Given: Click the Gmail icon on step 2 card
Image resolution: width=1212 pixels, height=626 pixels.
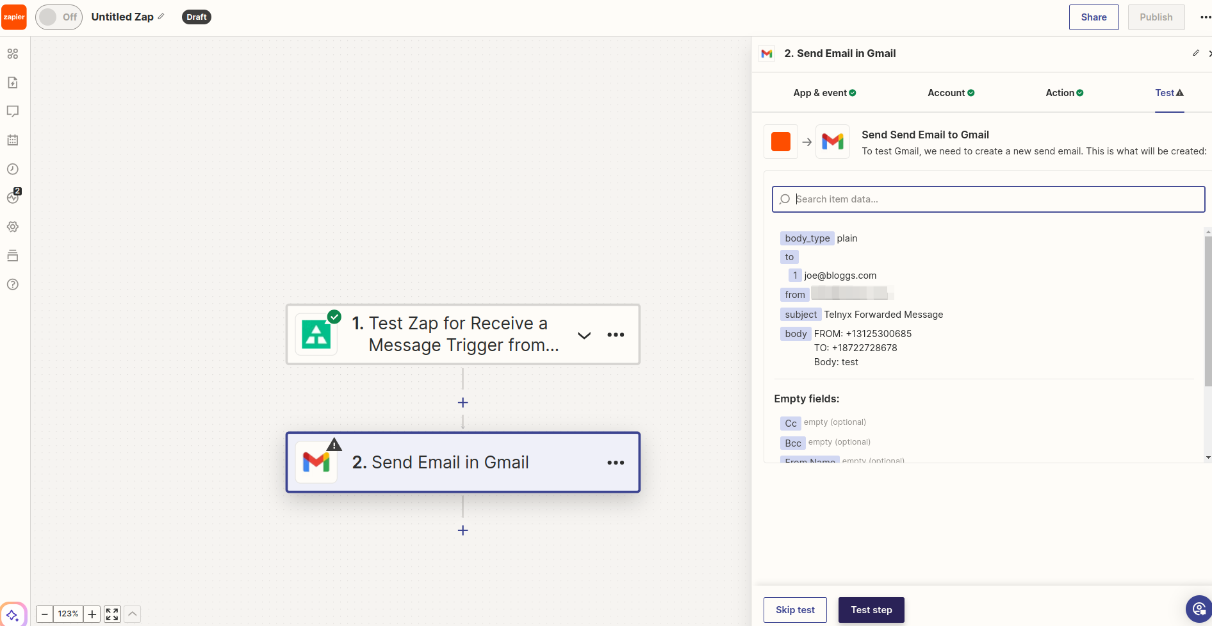Looking at the screenshot, I should click(316, 462).
